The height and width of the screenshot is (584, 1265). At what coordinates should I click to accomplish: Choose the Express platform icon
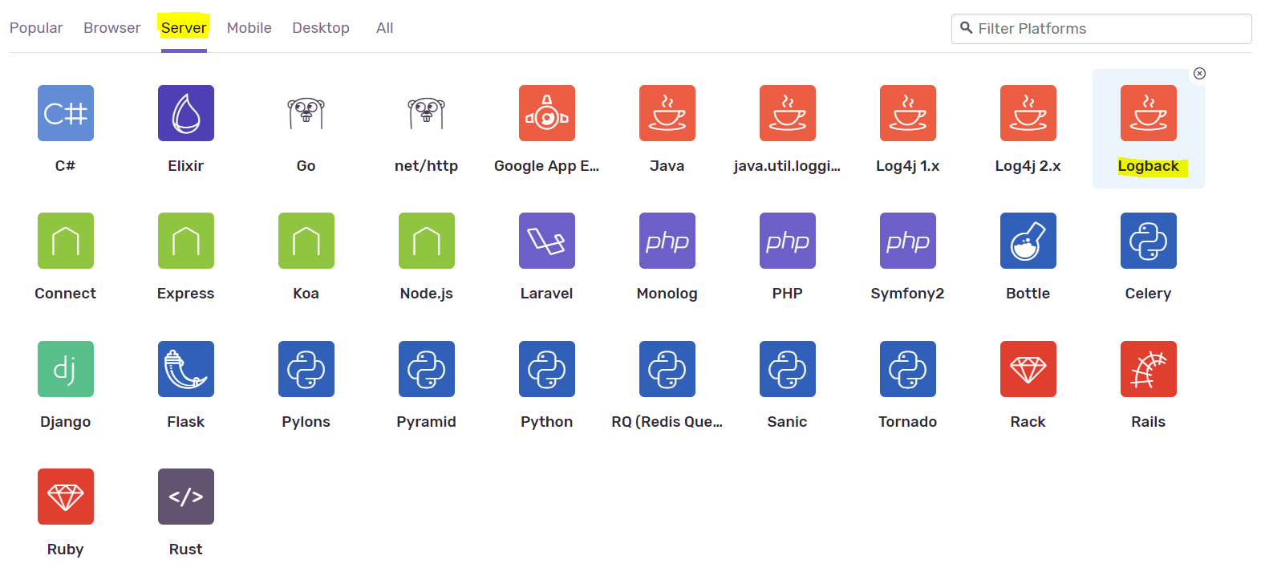186,241
